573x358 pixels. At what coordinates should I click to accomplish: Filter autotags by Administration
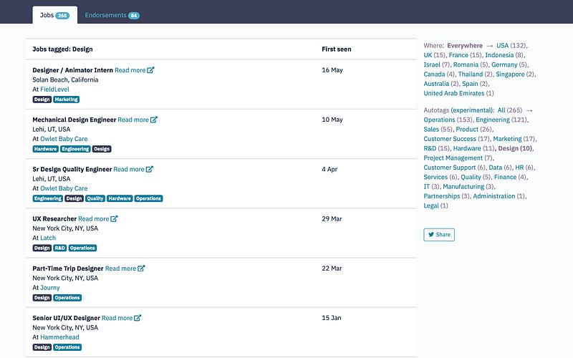click(x=494, y=195)
